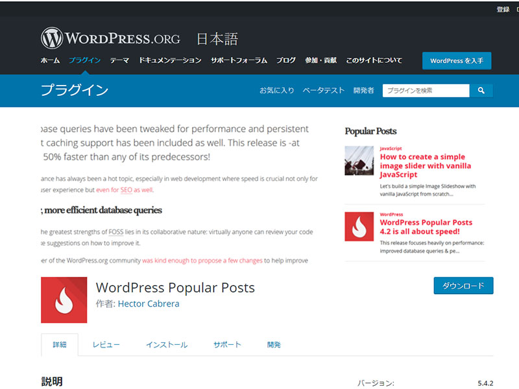Open the ホーム menu item

click(50, 60)
